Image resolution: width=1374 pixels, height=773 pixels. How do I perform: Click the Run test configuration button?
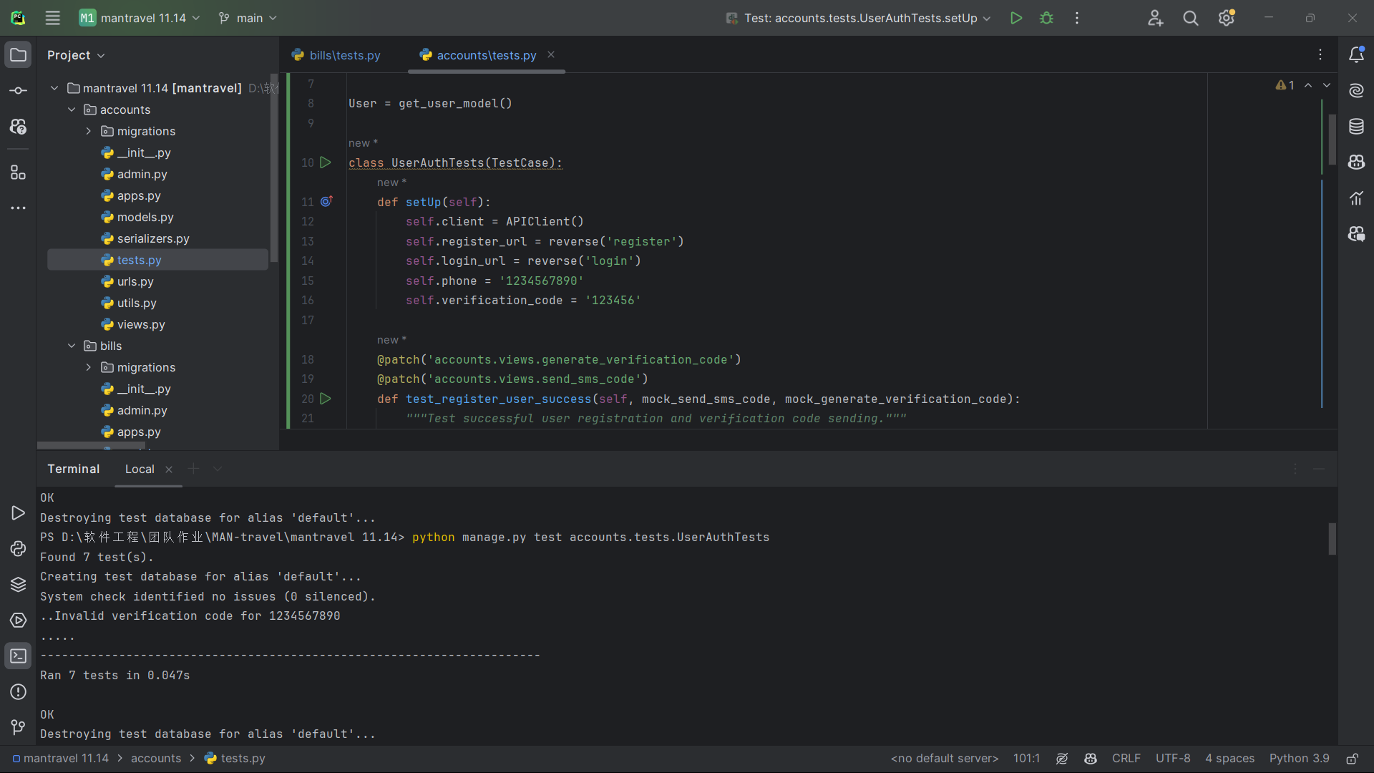tap(1015, 18)
